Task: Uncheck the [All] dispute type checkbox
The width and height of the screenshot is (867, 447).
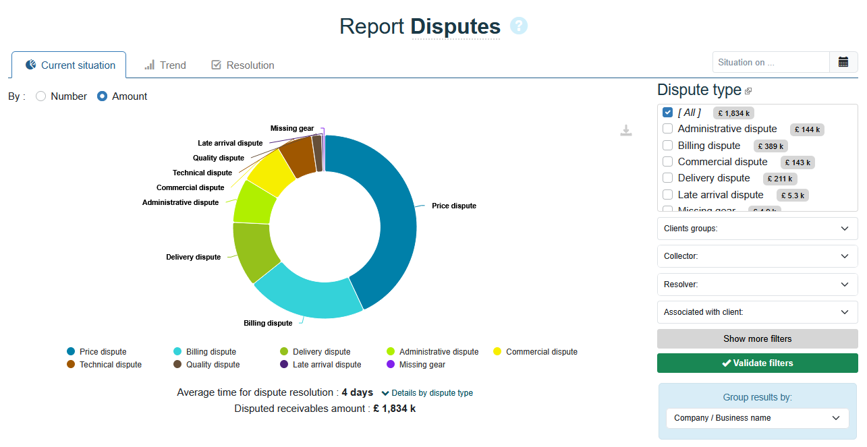Action: tap(668, 113)
